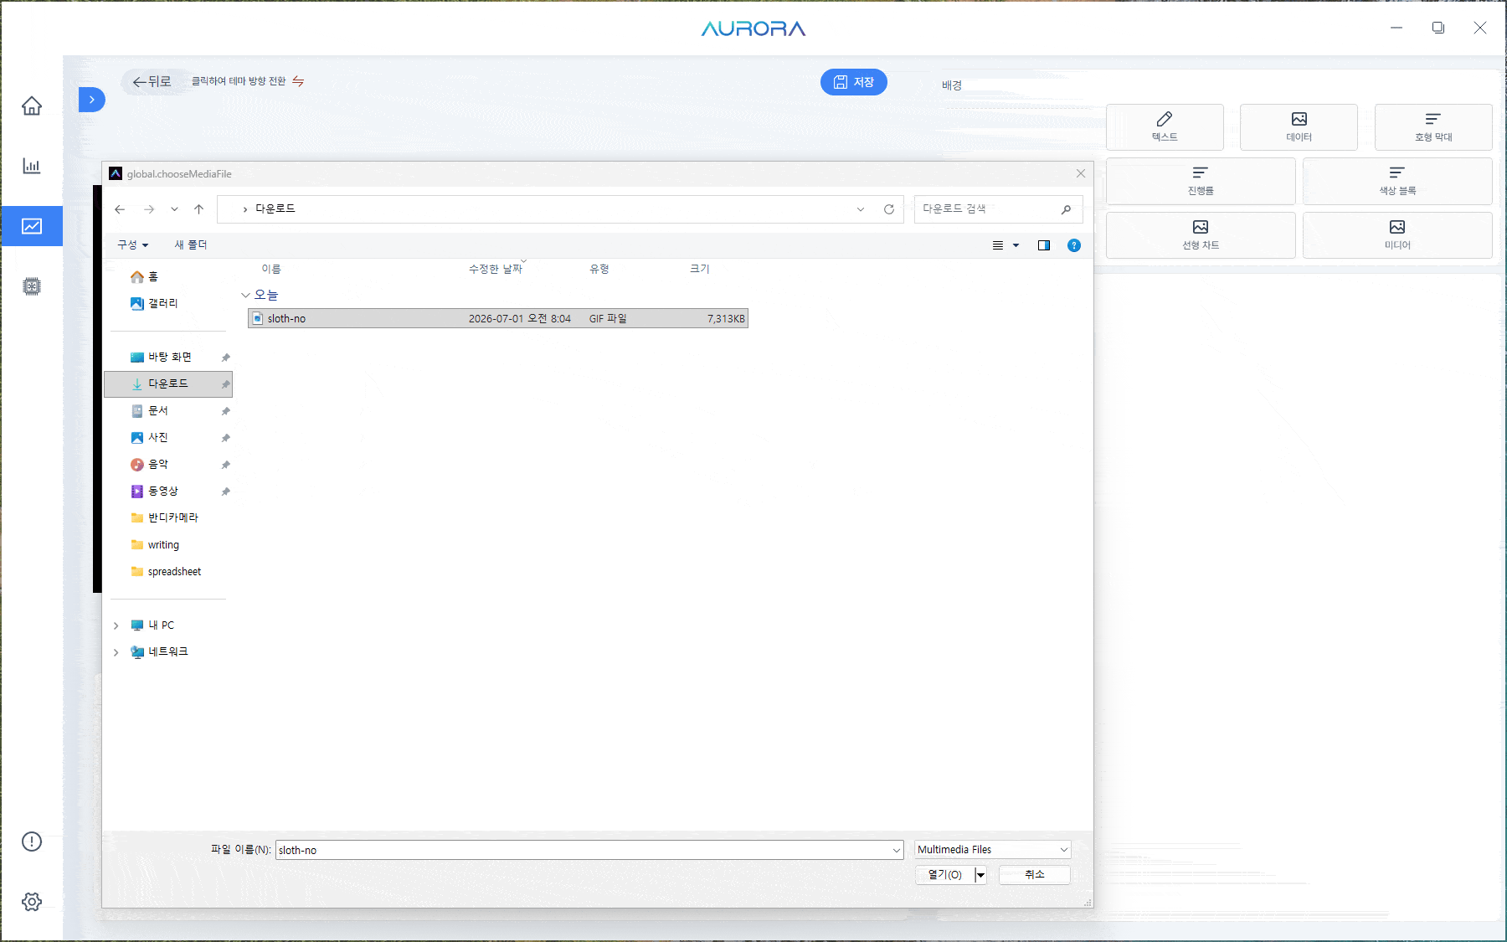This screenshot has height=942, width=1507.
Task: Open the 구성 organize menu
Action: pyautogui.click(x=133, y=245)
